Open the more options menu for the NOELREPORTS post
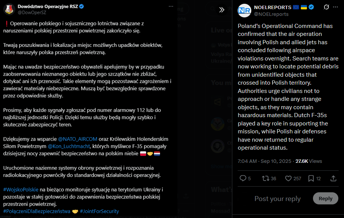The height and width of the screenshot is (218, 344). tap(335, 7)
